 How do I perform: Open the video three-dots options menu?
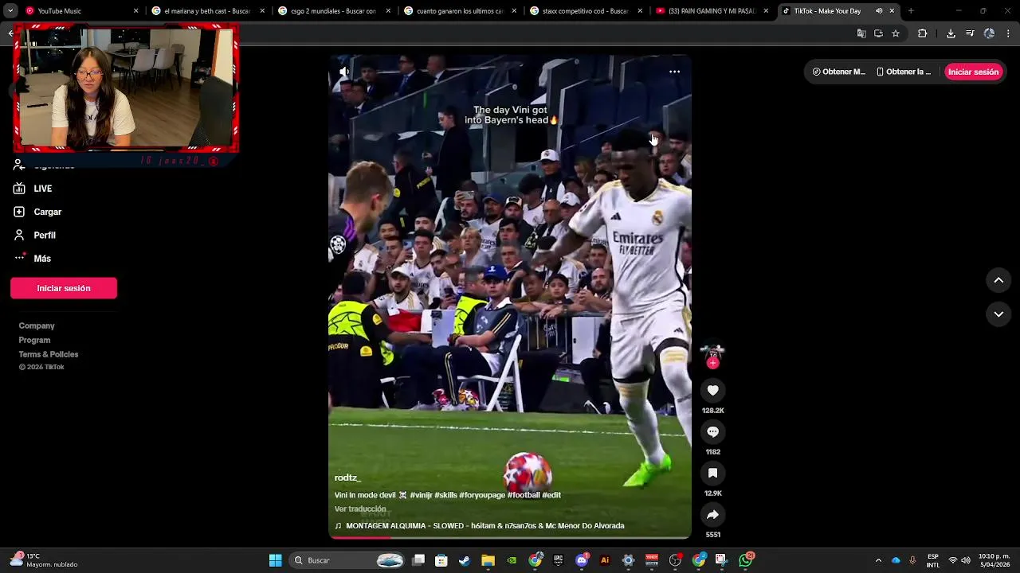click(x=674, y=72)
